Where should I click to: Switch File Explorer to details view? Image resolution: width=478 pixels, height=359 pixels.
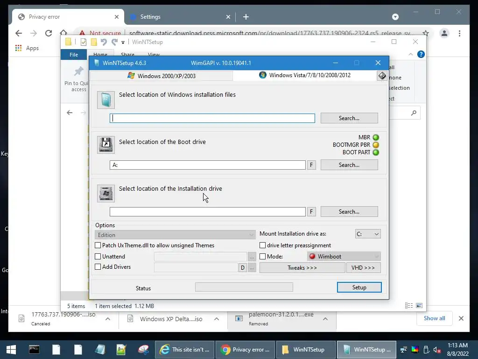pyautogui.click(x=409, y=306)
